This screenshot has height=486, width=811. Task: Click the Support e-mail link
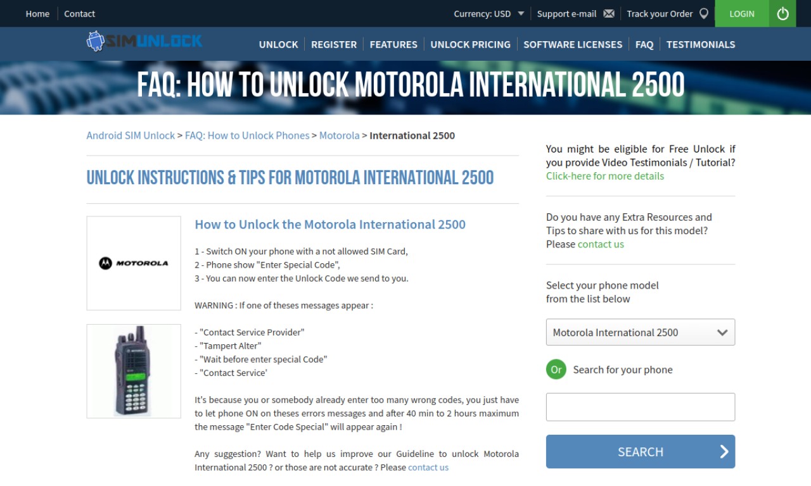coord(566,13)
